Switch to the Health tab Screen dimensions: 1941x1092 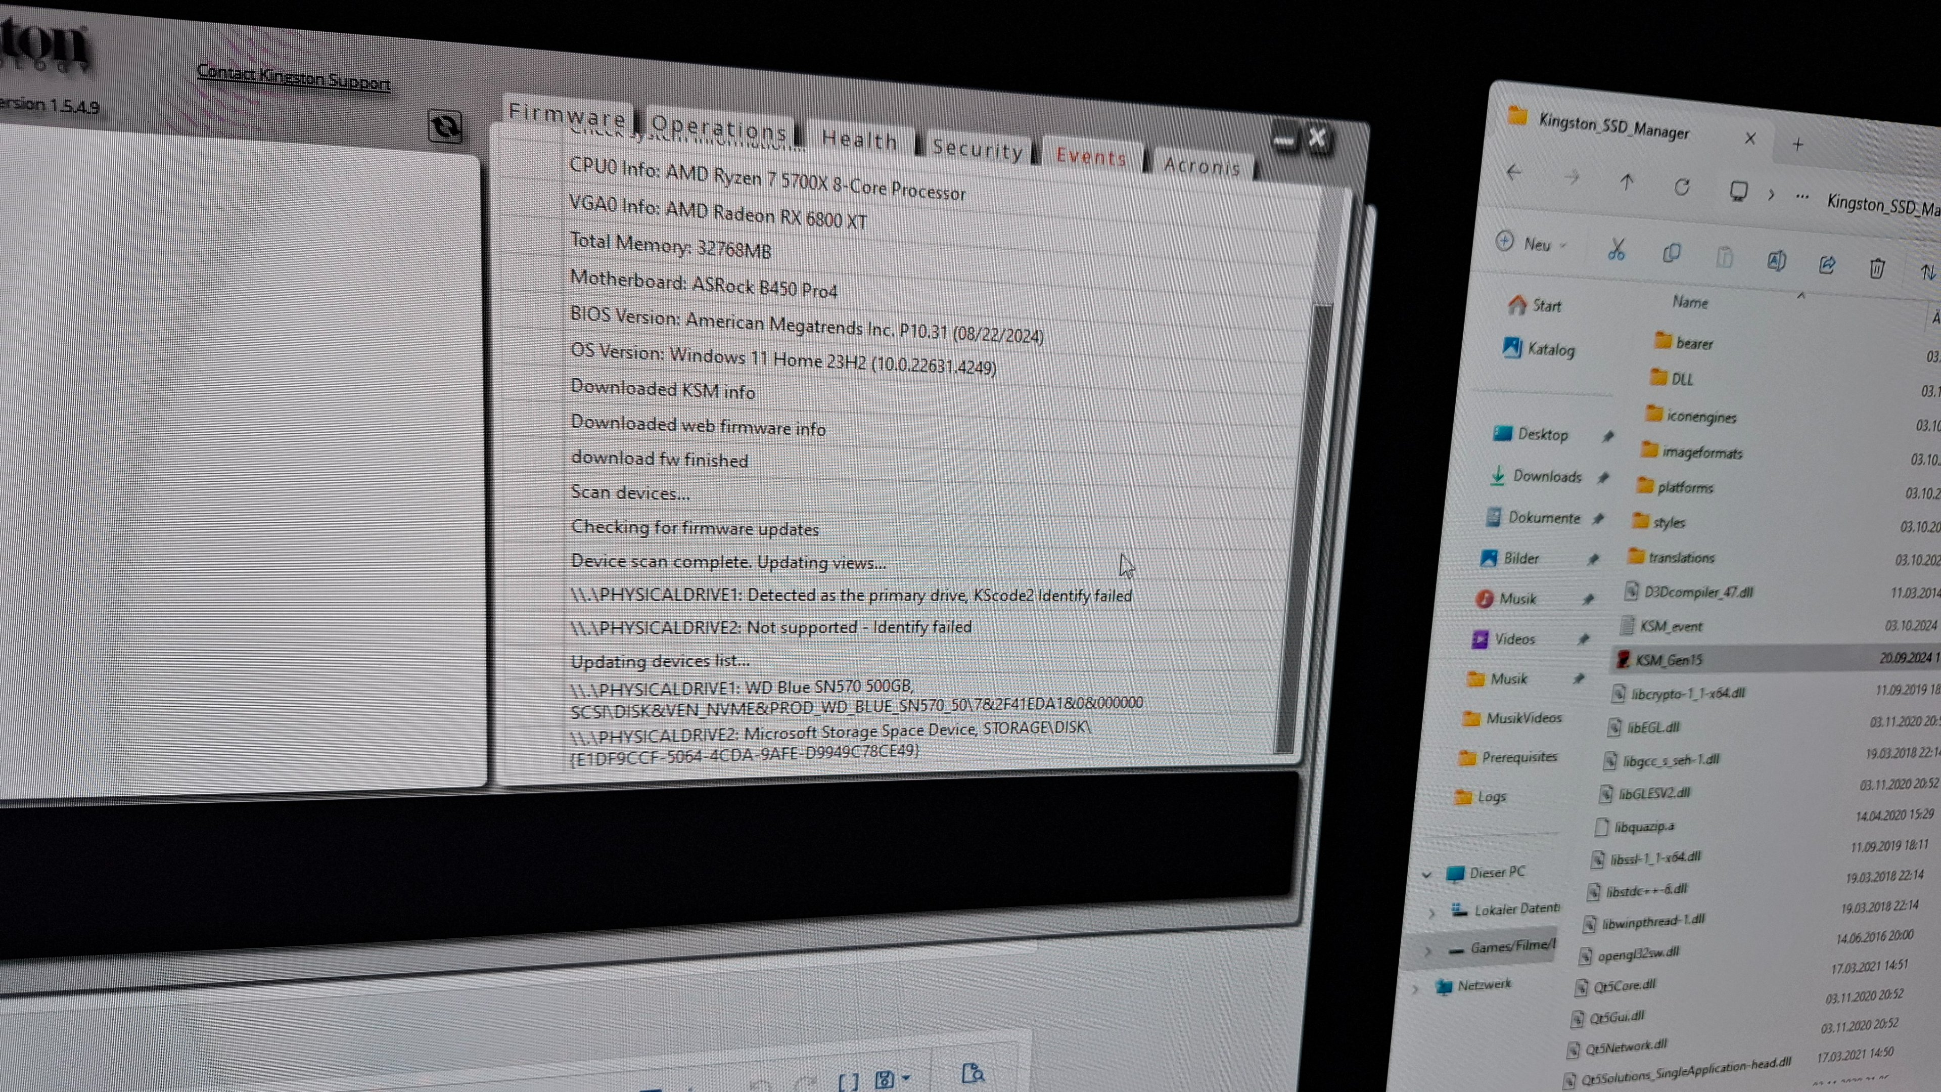click(x=859, y=140)
